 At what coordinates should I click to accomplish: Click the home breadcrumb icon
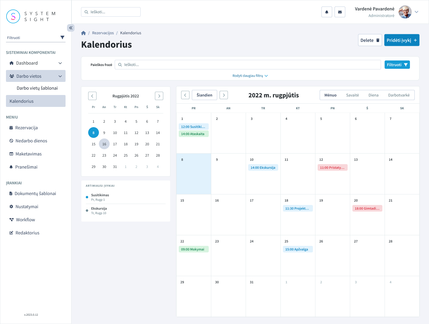(x=83, y=33)
